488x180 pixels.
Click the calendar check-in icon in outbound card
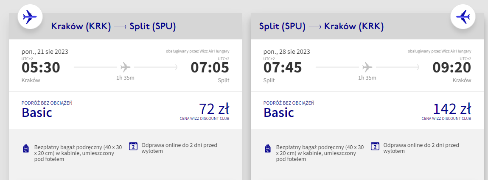click(133, 146)
